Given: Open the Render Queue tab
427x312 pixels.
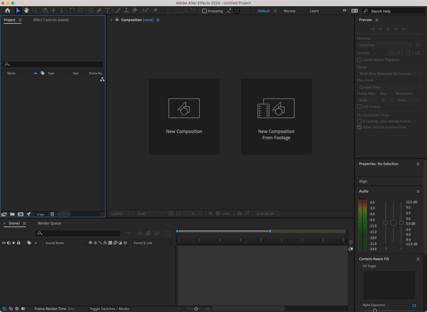Looking at the screenshot, I should (49, 223).
